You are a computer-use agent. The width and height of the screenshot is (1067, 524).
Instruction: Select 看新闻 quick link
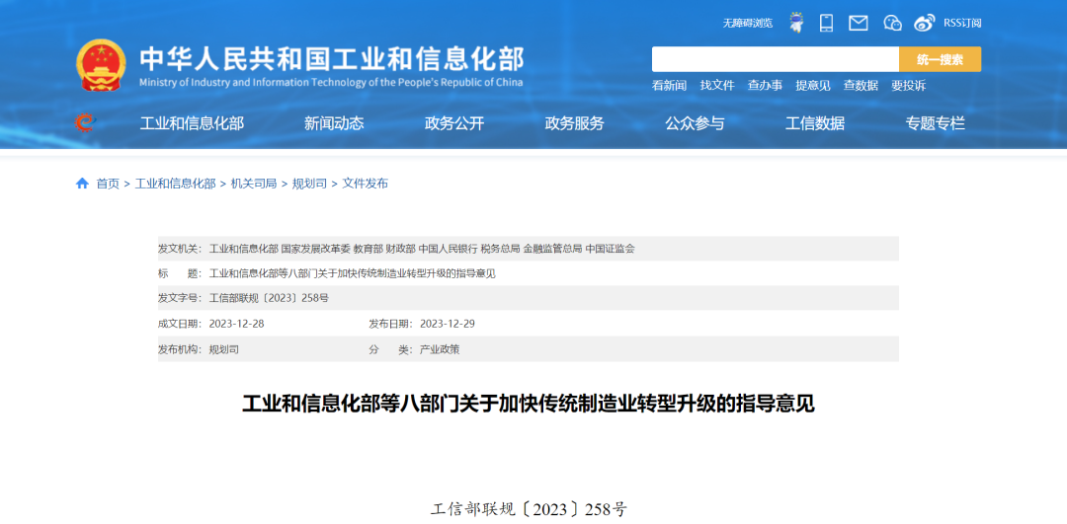tap(669, 86)
